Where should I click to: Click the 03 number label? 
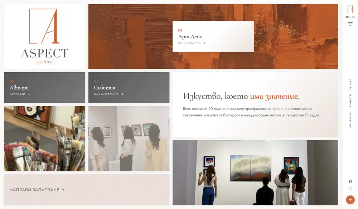click(x=96, y=81)
